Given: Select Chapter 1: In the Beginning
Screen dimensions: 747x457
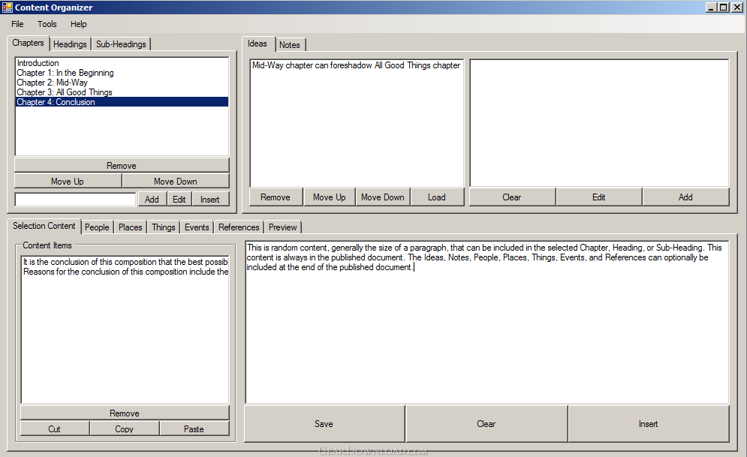Looking at the screenshot, I should (x=122, y=73).
